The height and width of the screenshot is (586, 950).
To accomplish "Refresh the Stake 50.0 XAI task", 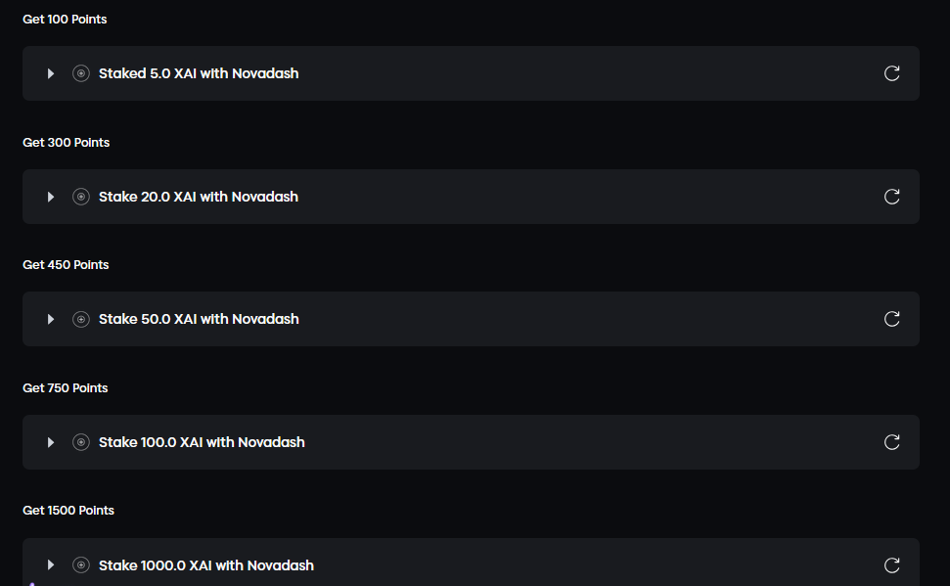I will [891, 319].
